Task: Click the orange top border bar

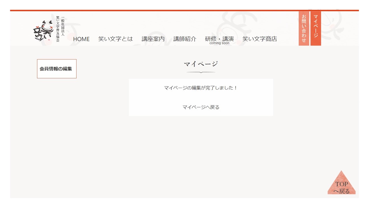Action: (x=184, y=11)
